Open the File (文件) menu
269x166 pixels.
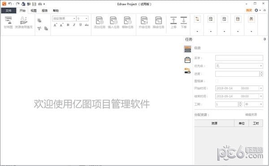[x=9, y=10]
